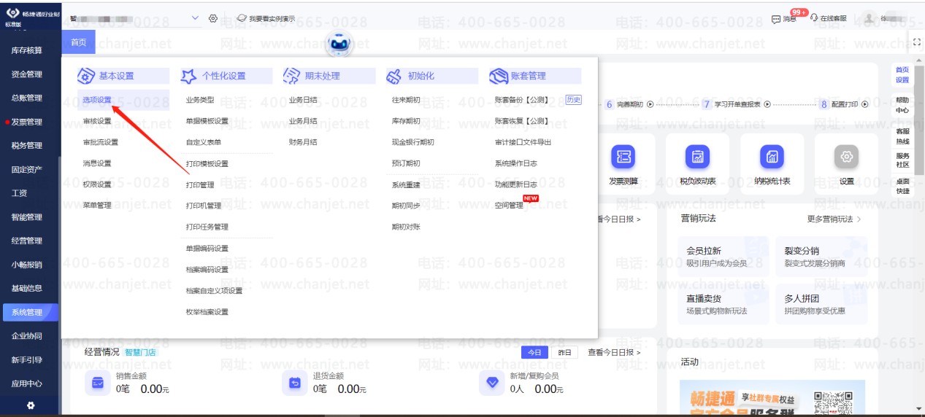Click the gear icon at sidebar bottom

(x=30, y=405)
